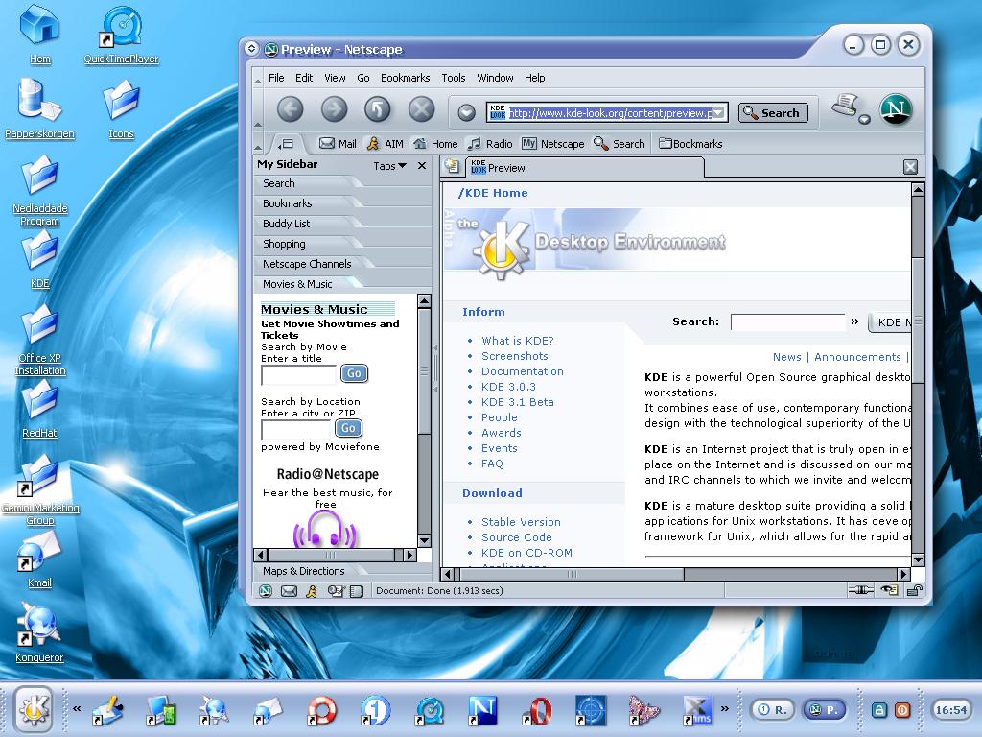Launch AIM from the personal toolbar
The image size is (982, 737).
pos(385,144)
